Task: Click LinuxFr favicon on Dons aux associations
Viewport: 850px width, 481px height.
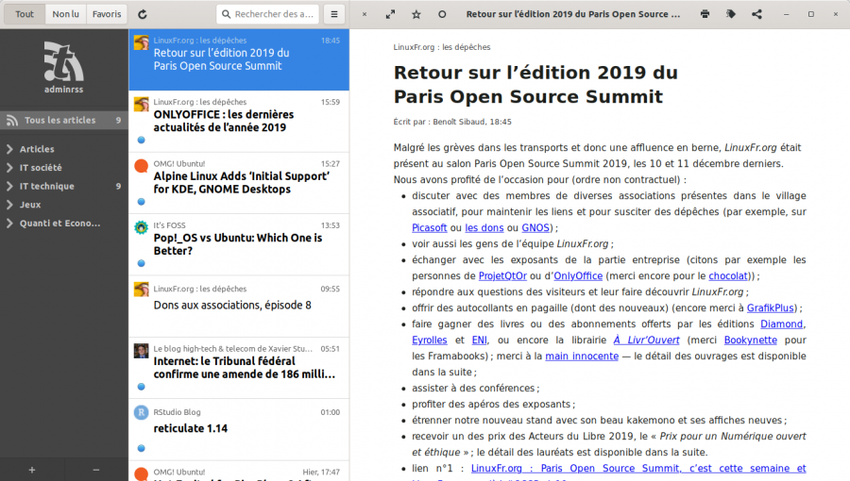Action: [x=142, y=290]
